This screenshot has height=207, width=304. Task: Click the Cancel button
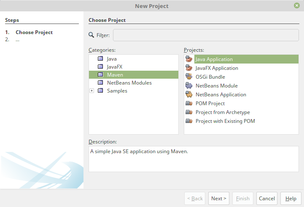[x=267, y=198]
